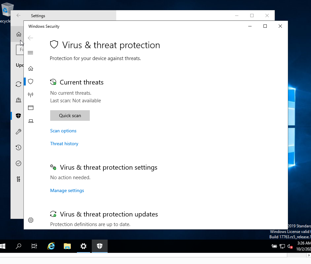Click the back arrow in Windows Security
Screen dimensions: 311x264
30,38
